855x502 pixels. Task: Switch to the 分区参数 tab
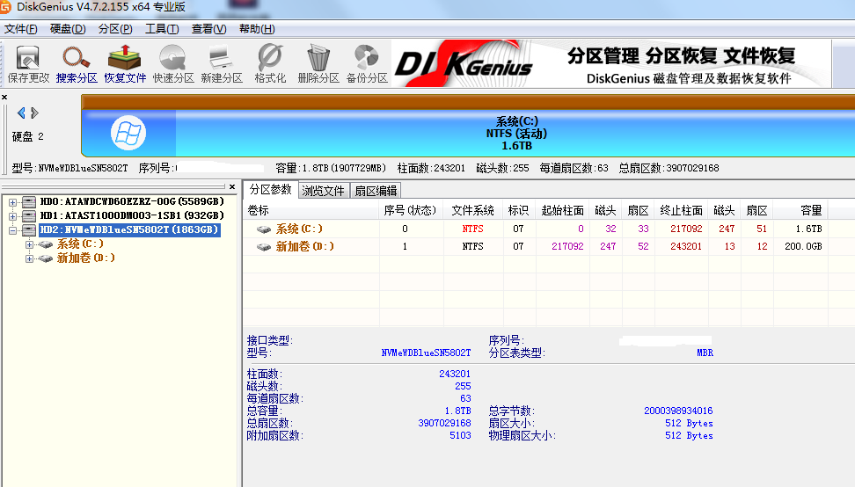[270, 190]
